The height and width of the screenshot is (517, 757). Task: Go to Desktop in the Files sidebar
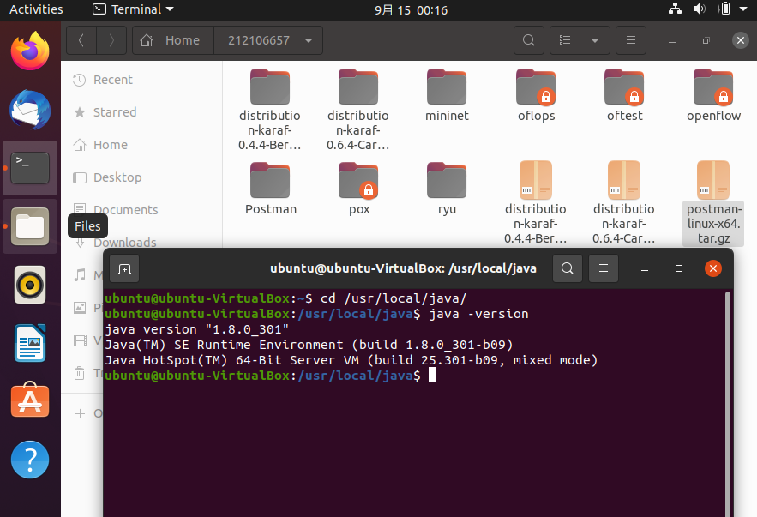(x=117, y=177)
